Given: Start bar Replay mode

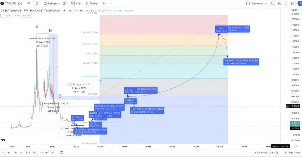Looking at the screenshot, I should point(91,4).
